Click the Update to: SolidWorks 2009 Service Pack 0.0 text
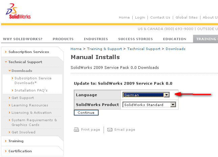This screenshot has width=218, height=157. click(x=123, y=83)
